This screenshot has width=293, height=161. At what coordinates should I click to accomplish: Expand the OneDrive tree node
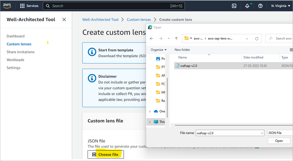pyautogui.click(x=150, y=111)
